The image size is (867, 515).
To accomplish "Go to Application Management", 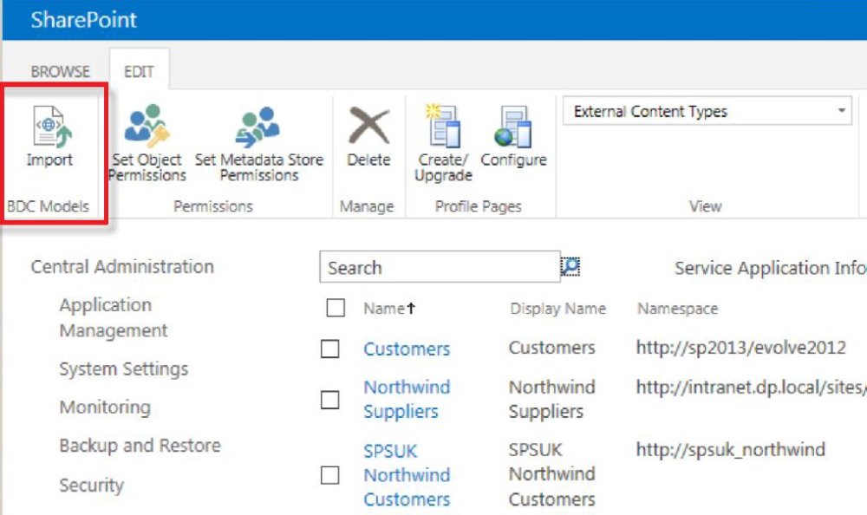I will (113, 317).
